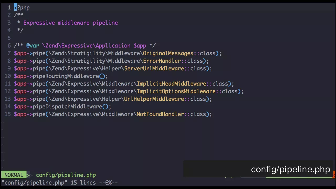Click the 'Expressive middleware pipeline' comment text
This screenshot has width=336, height=189.
click(71, 23)
